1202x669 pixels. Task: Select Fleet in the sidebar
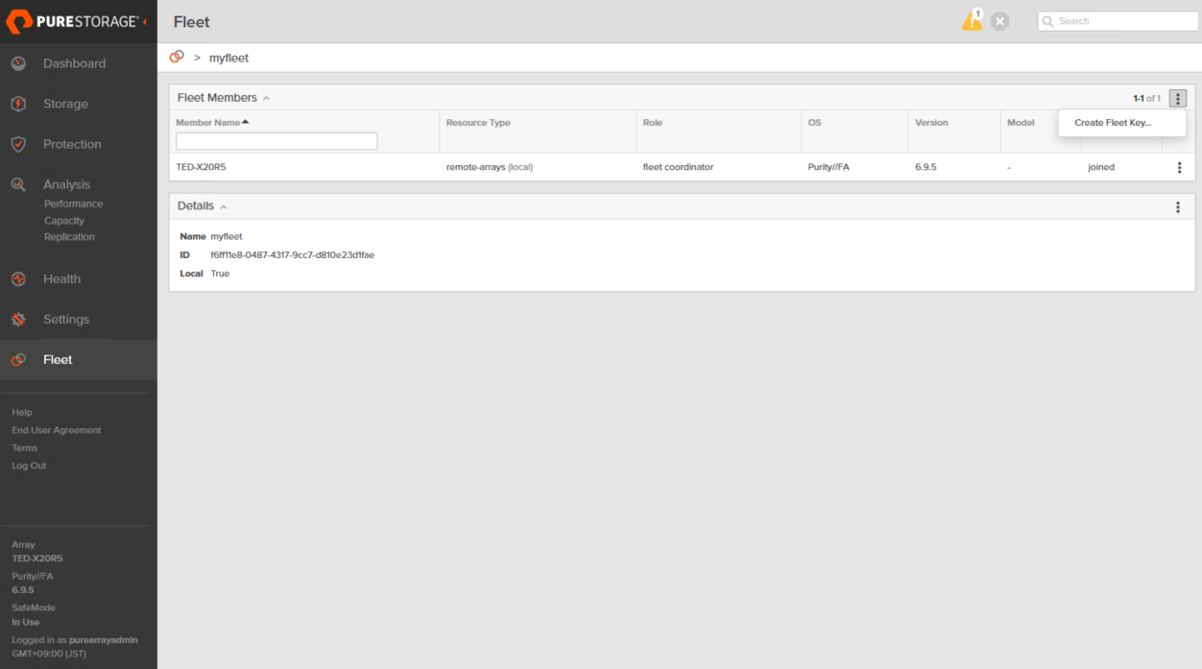click(x=58, y=360)
